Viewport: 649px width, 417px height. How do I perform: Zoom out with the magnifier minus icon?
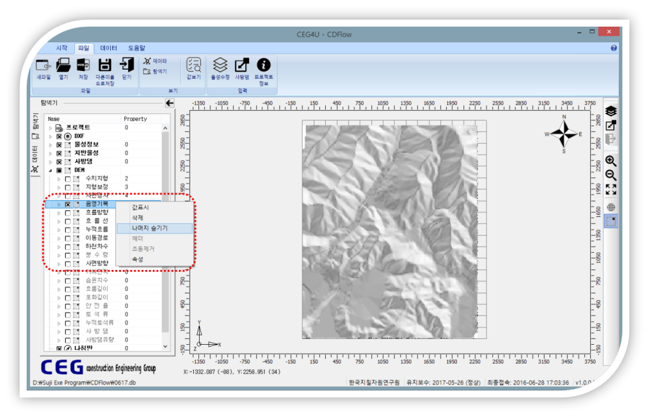point(611,176)
